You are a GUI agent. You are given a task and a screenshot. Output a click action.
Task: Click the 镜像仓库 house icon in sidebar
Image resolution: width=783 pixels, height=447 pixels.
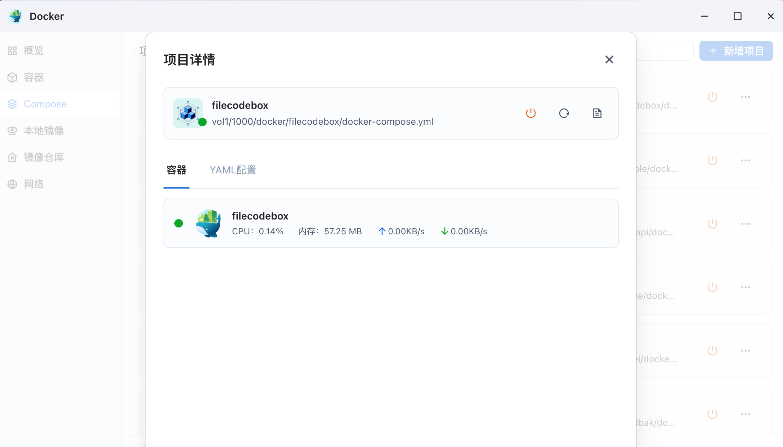[12, 157]
